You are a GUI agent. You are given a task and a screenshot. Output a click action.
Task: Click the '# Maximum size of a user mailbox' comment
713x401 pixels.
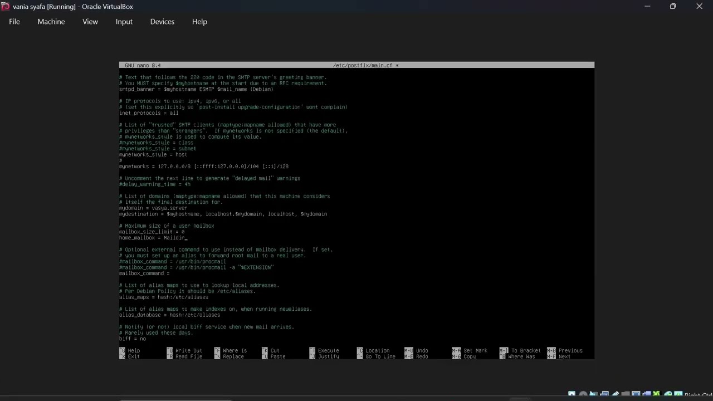pos(167,226)
